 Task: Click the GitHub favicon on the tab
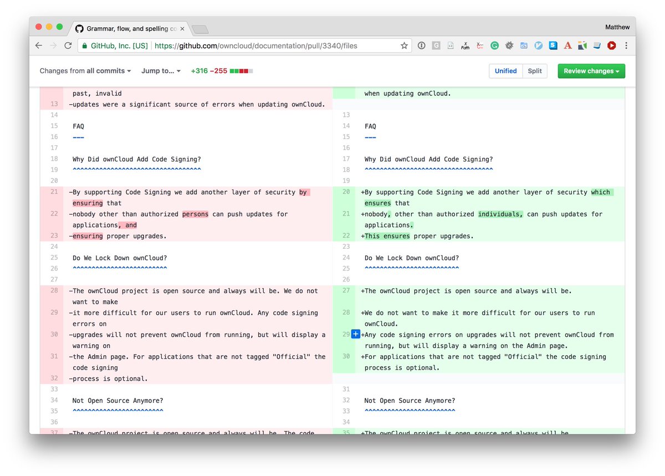tap(79, 28)
